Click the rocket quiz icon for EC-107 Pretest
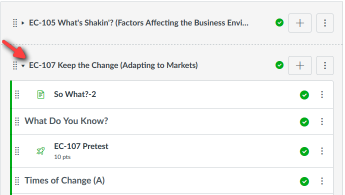The height and width of the screenshot is (195, 345). click(x=40, y=151)
